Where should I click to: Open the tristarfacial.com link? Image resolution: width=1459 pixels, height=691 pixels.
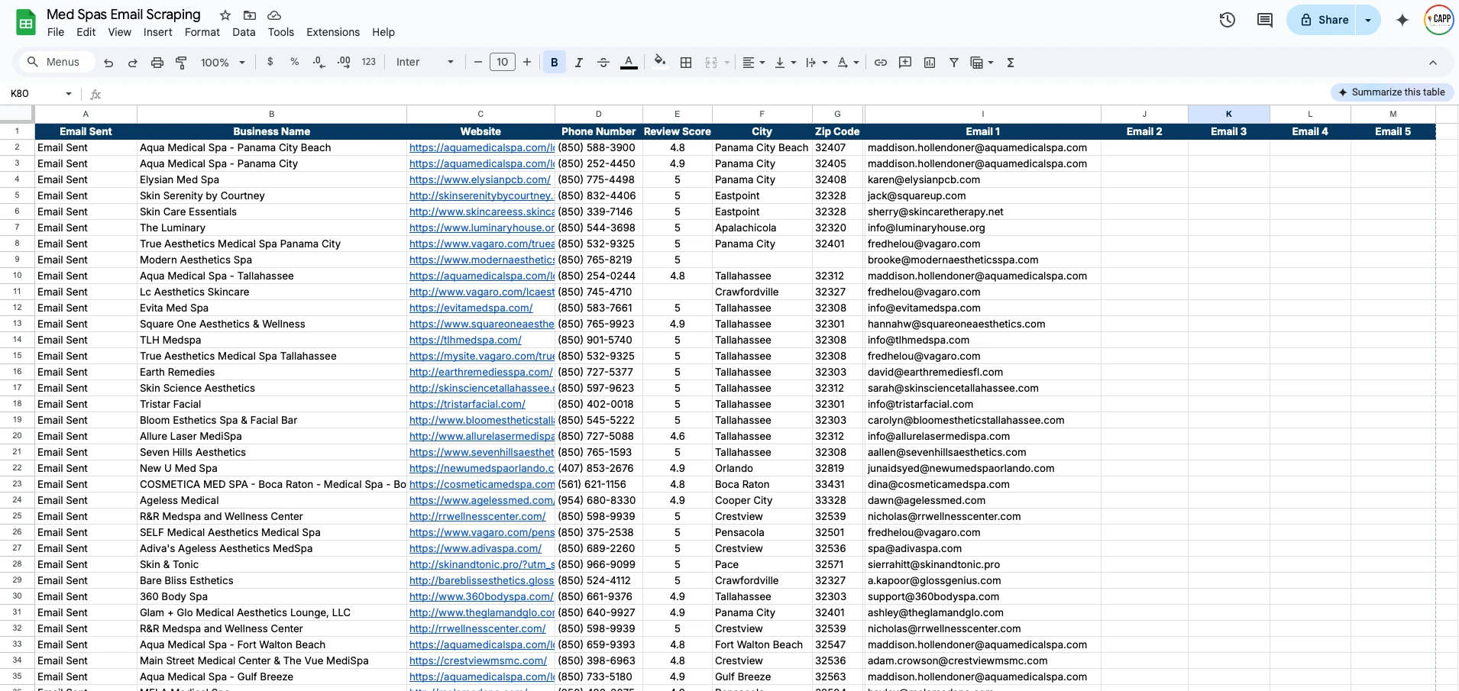[x=467, y=404]
